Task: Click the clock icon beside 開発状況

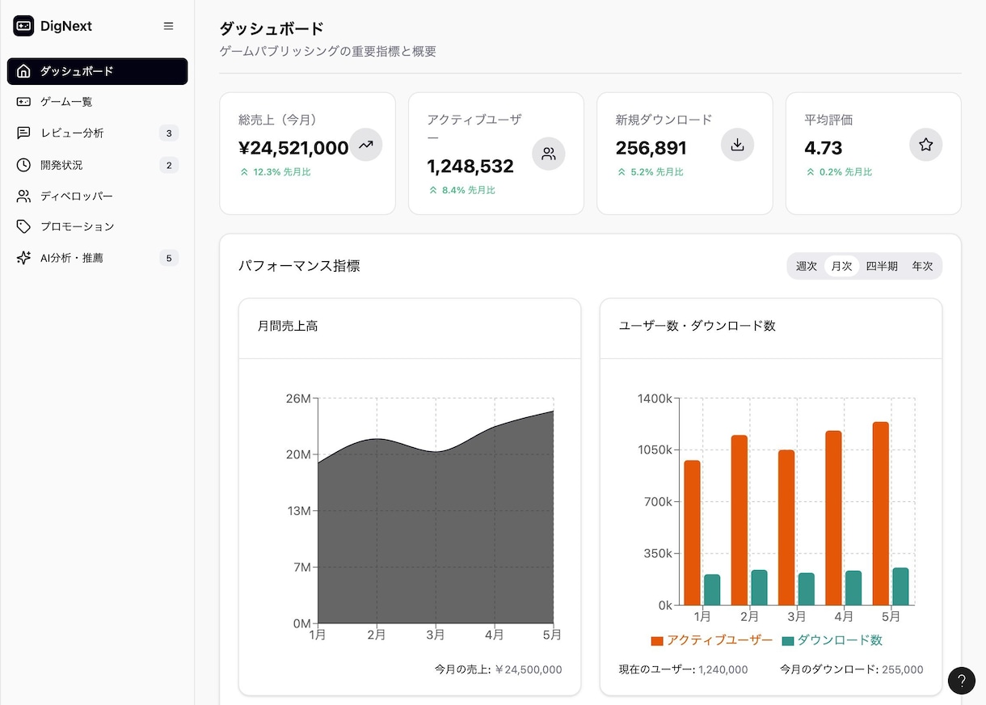Action: (23, 165)
